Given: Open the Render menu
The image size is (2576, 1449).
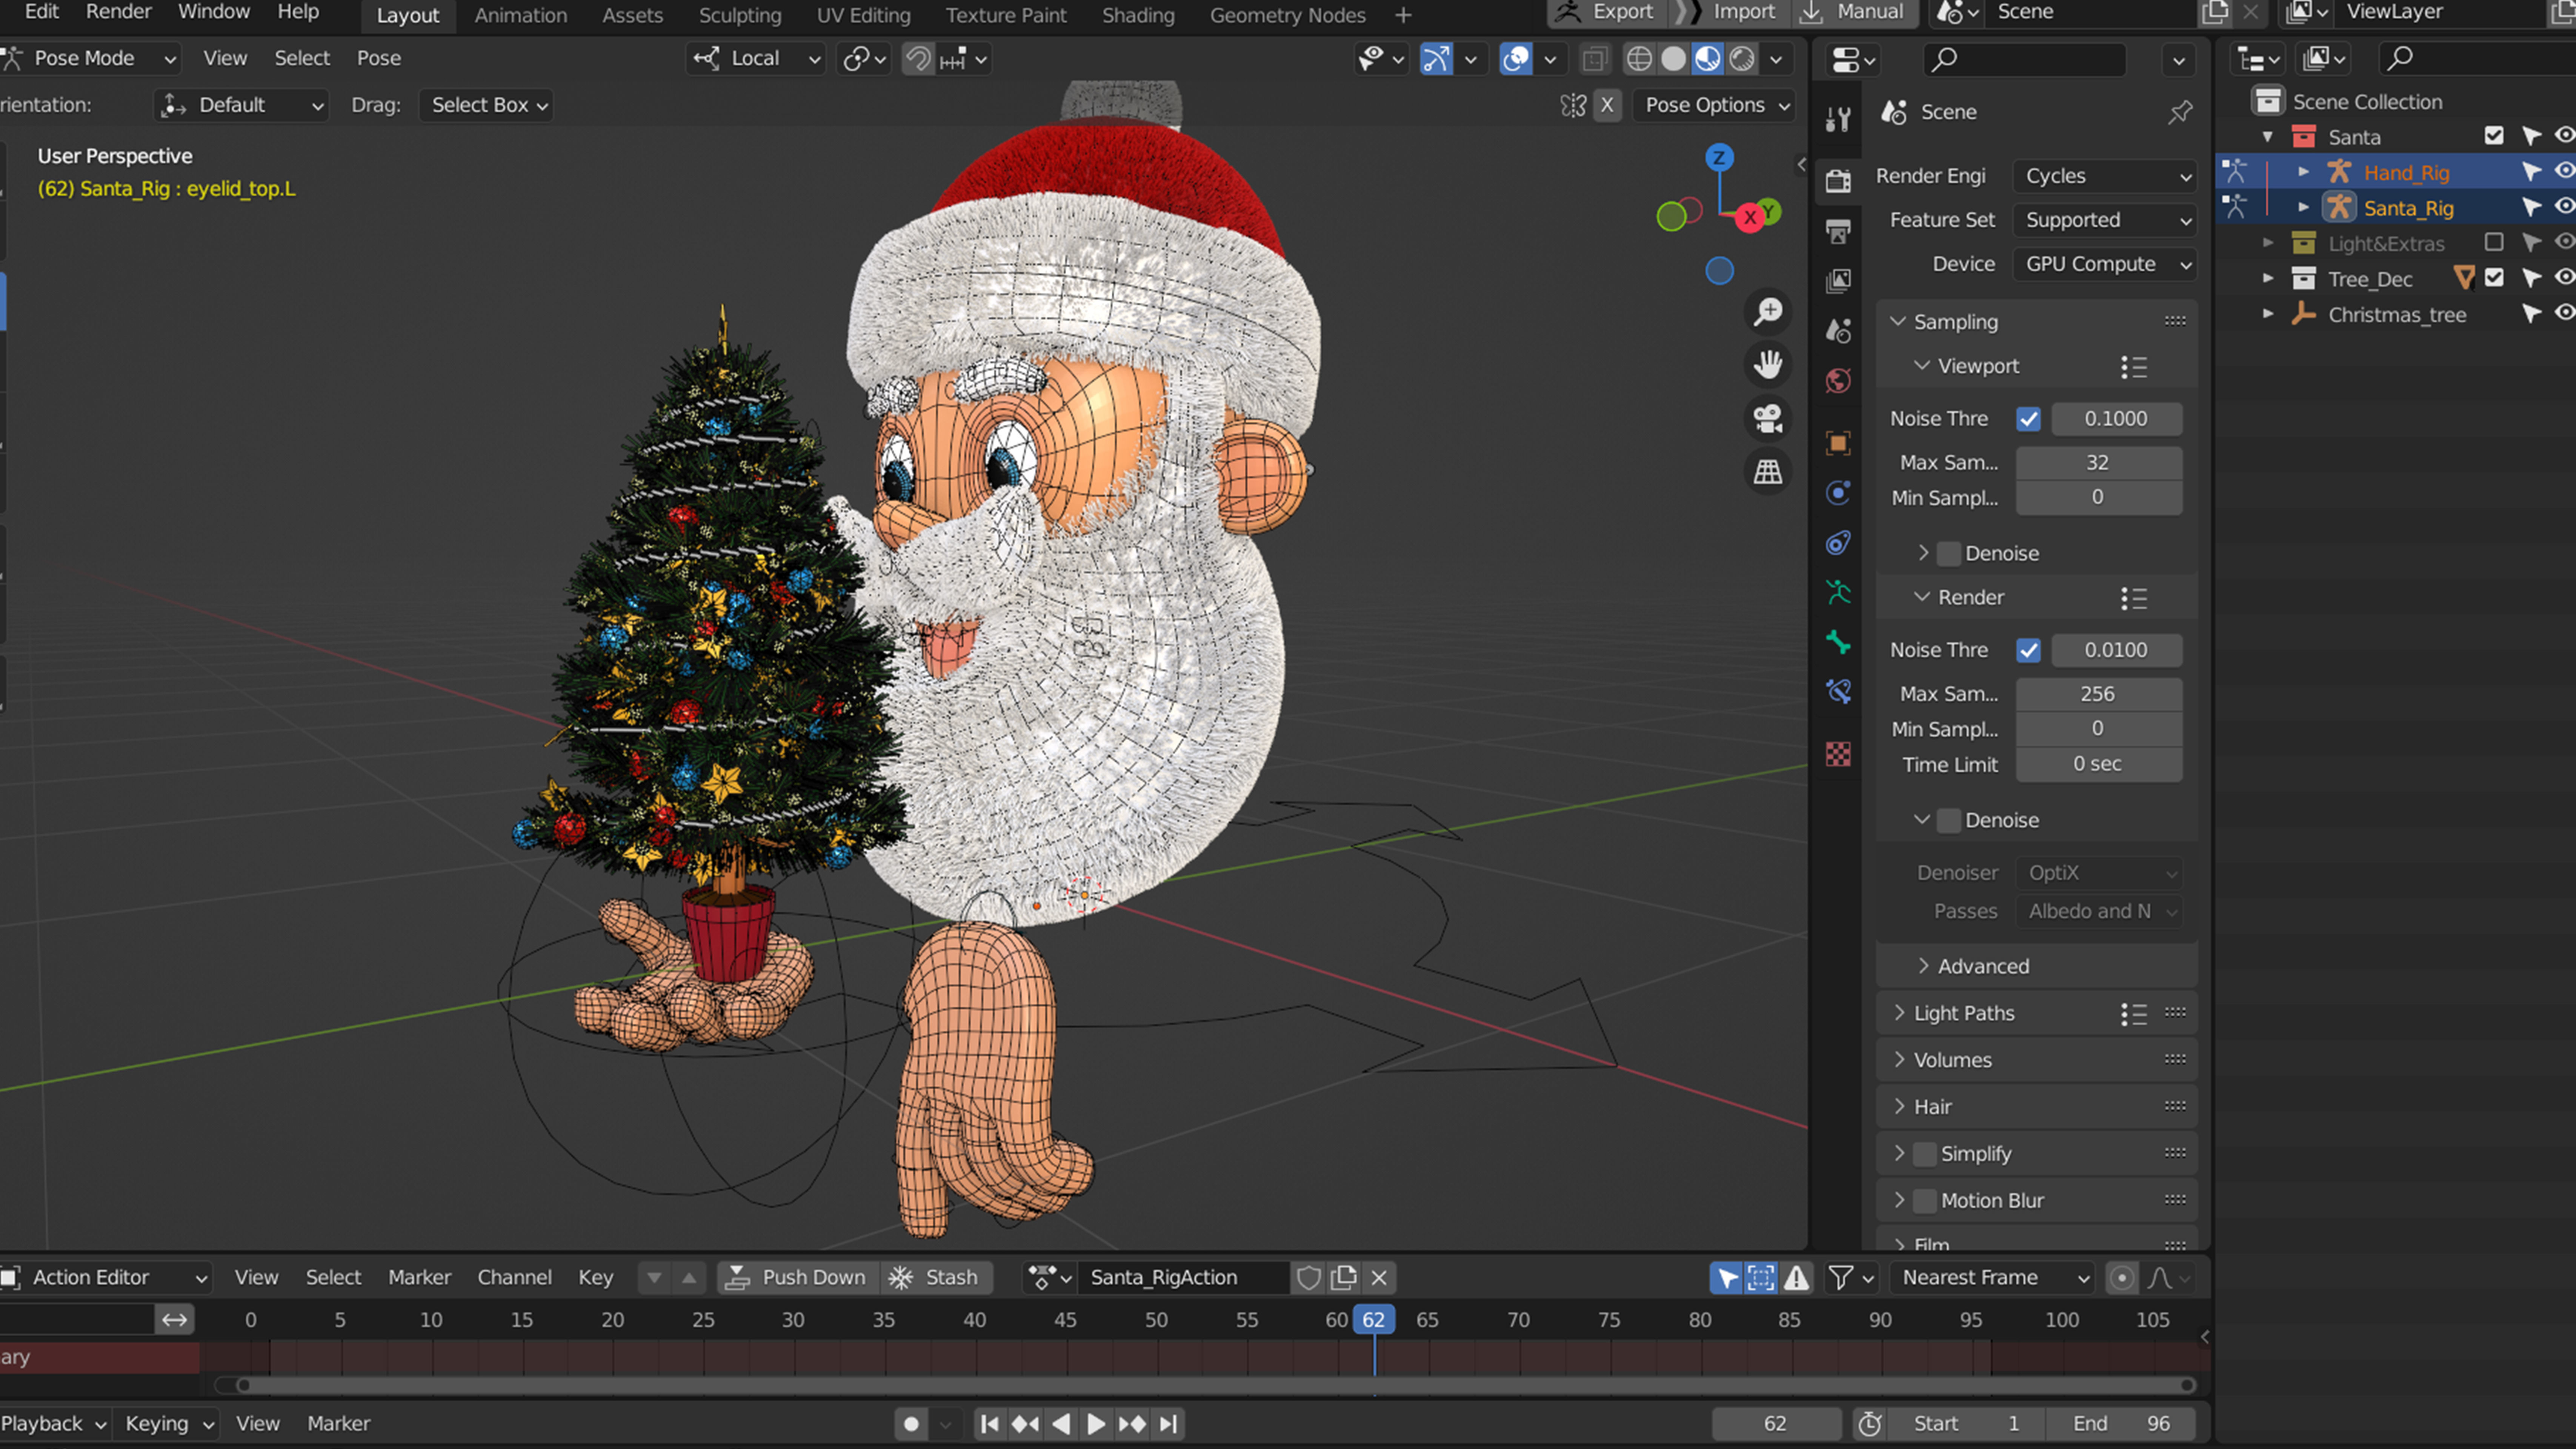Looking at the screenshot, I should pyautogui.click(x=118, y=12).
